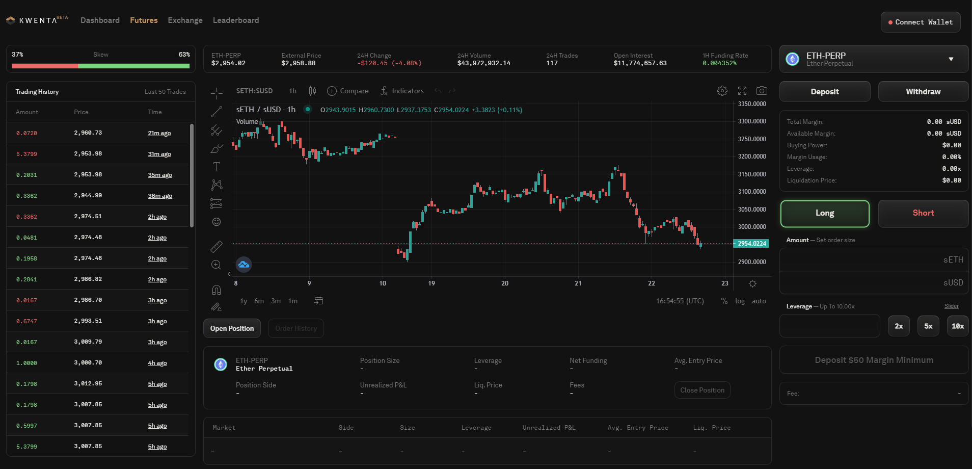Click the Skew long/short ratio bar
Viewport: 972px width, 469px height.
pyautogui.click(x=101, y=66)
